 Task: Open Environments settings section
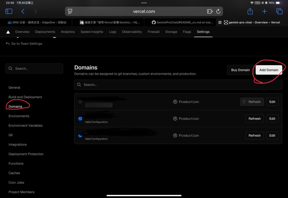pyautogui.click(x=19, y=116)
